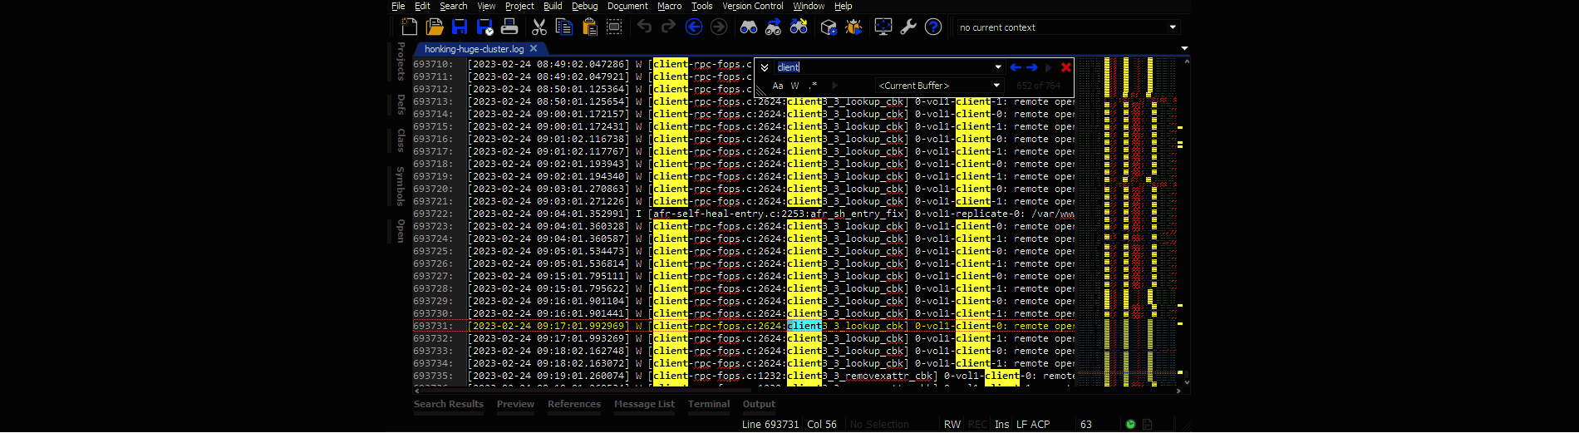Open the Print toolbar icon
The height and width of the screenshot is (433, 1579).
coord(509,27)
